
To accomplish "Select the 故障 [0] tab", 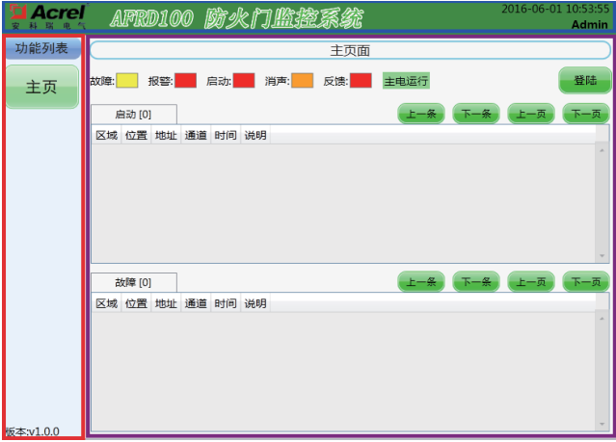I will coord(134,282).
